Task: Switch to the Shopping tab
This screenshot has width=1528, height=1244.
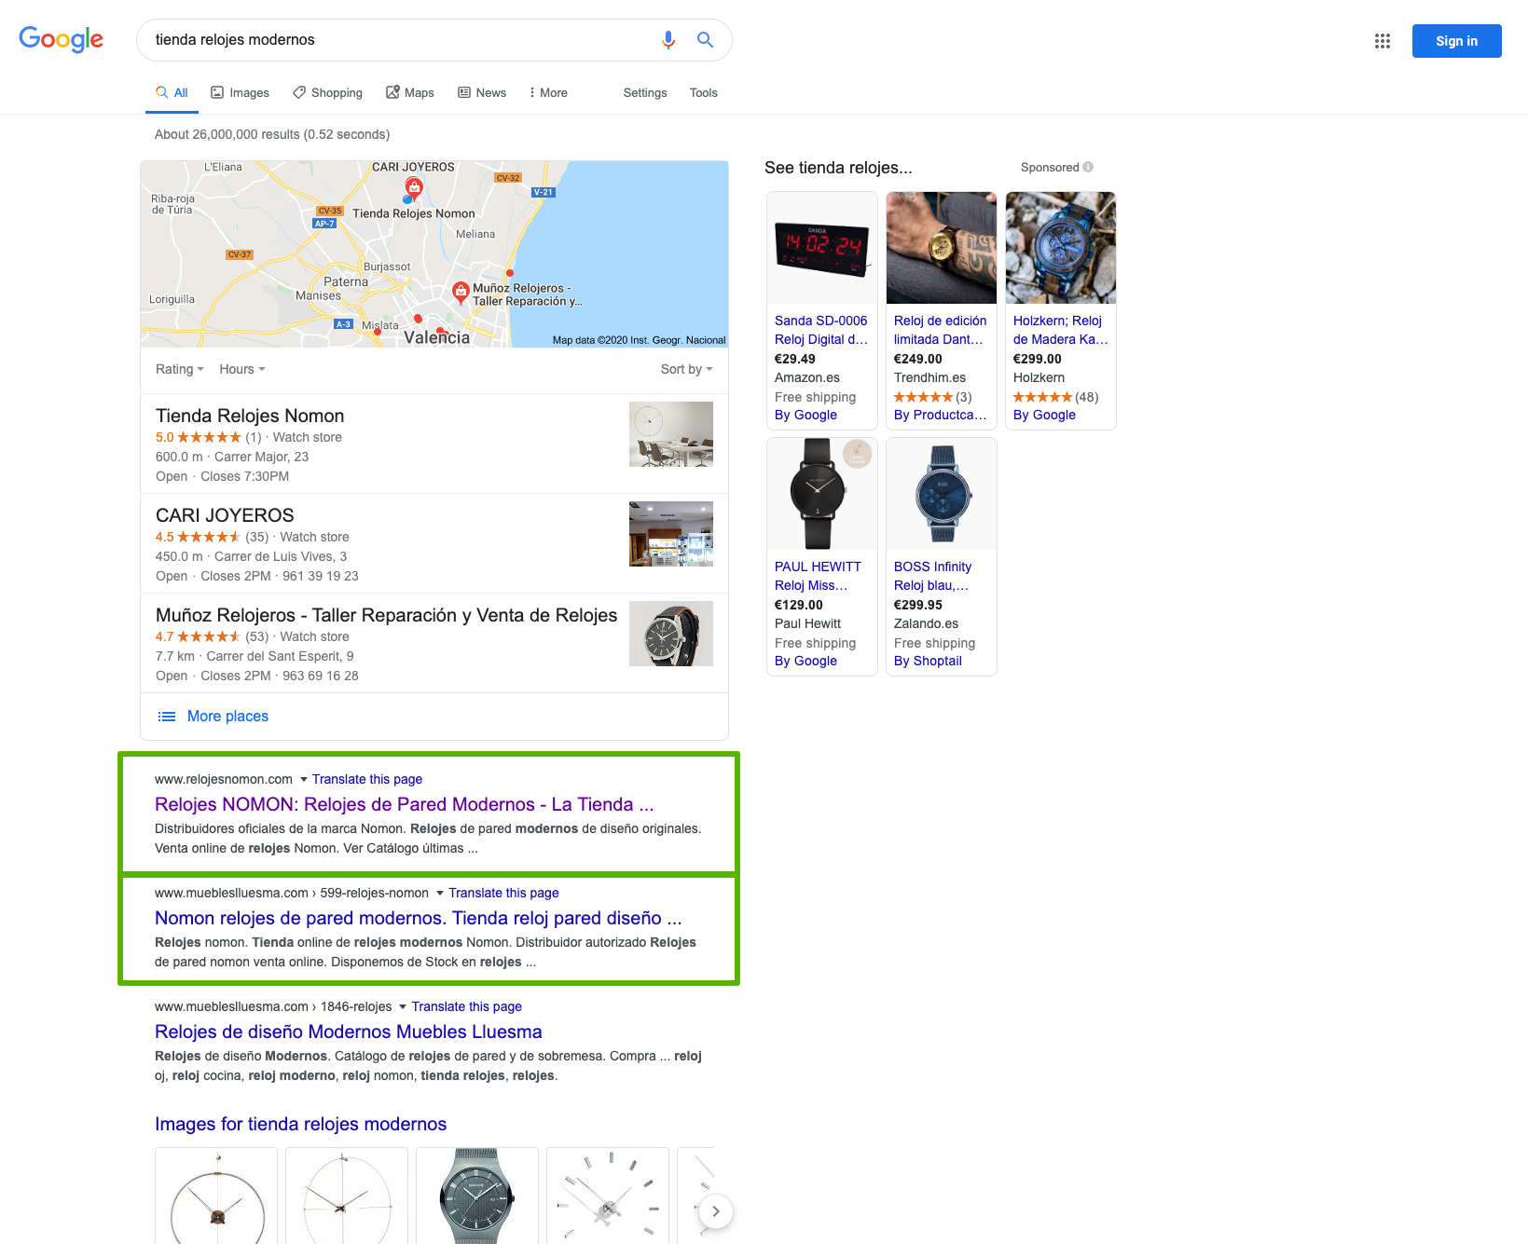Action: coord(327,93)
